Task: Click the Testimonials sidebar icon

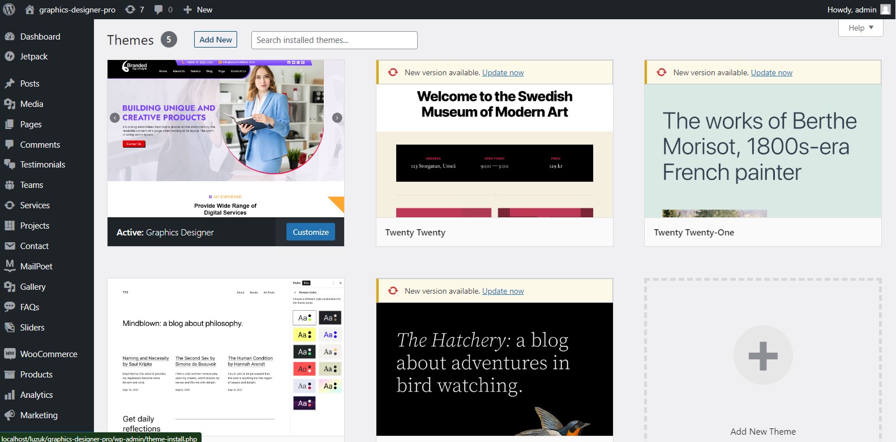Action: coord(10,165)
